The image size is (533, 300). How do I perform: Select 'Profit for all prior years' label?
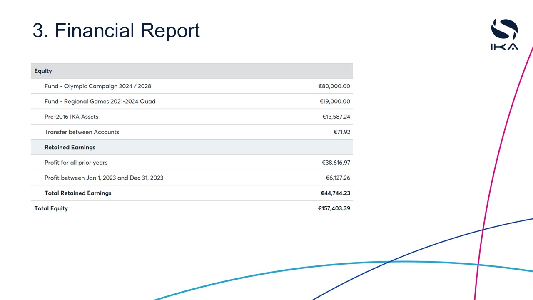click(76, 162)
